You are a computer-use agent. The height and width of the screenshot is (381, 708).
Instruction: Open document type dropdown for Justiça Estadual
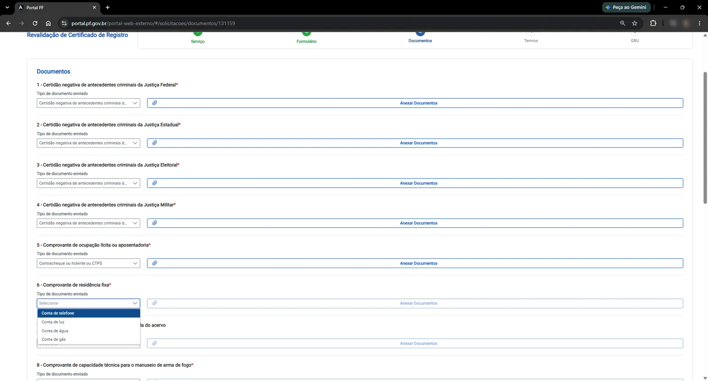pyautogui.click(x=88, y=143)
